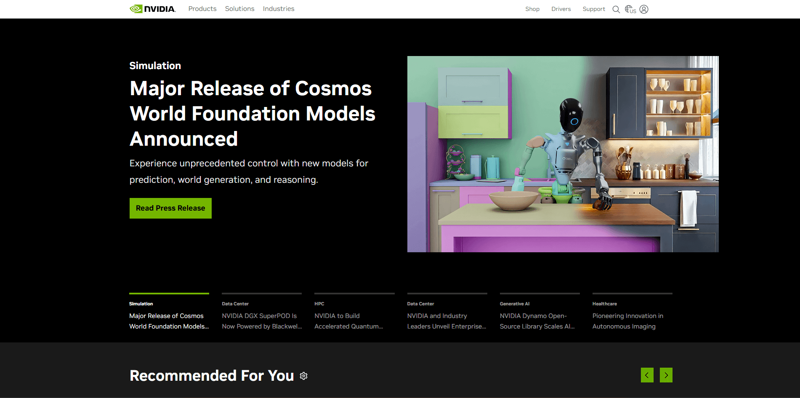The height and width of the screenshot is (398, 800).
Task: Click the robot kitchen hero image
Action: [x=563, y=154]
